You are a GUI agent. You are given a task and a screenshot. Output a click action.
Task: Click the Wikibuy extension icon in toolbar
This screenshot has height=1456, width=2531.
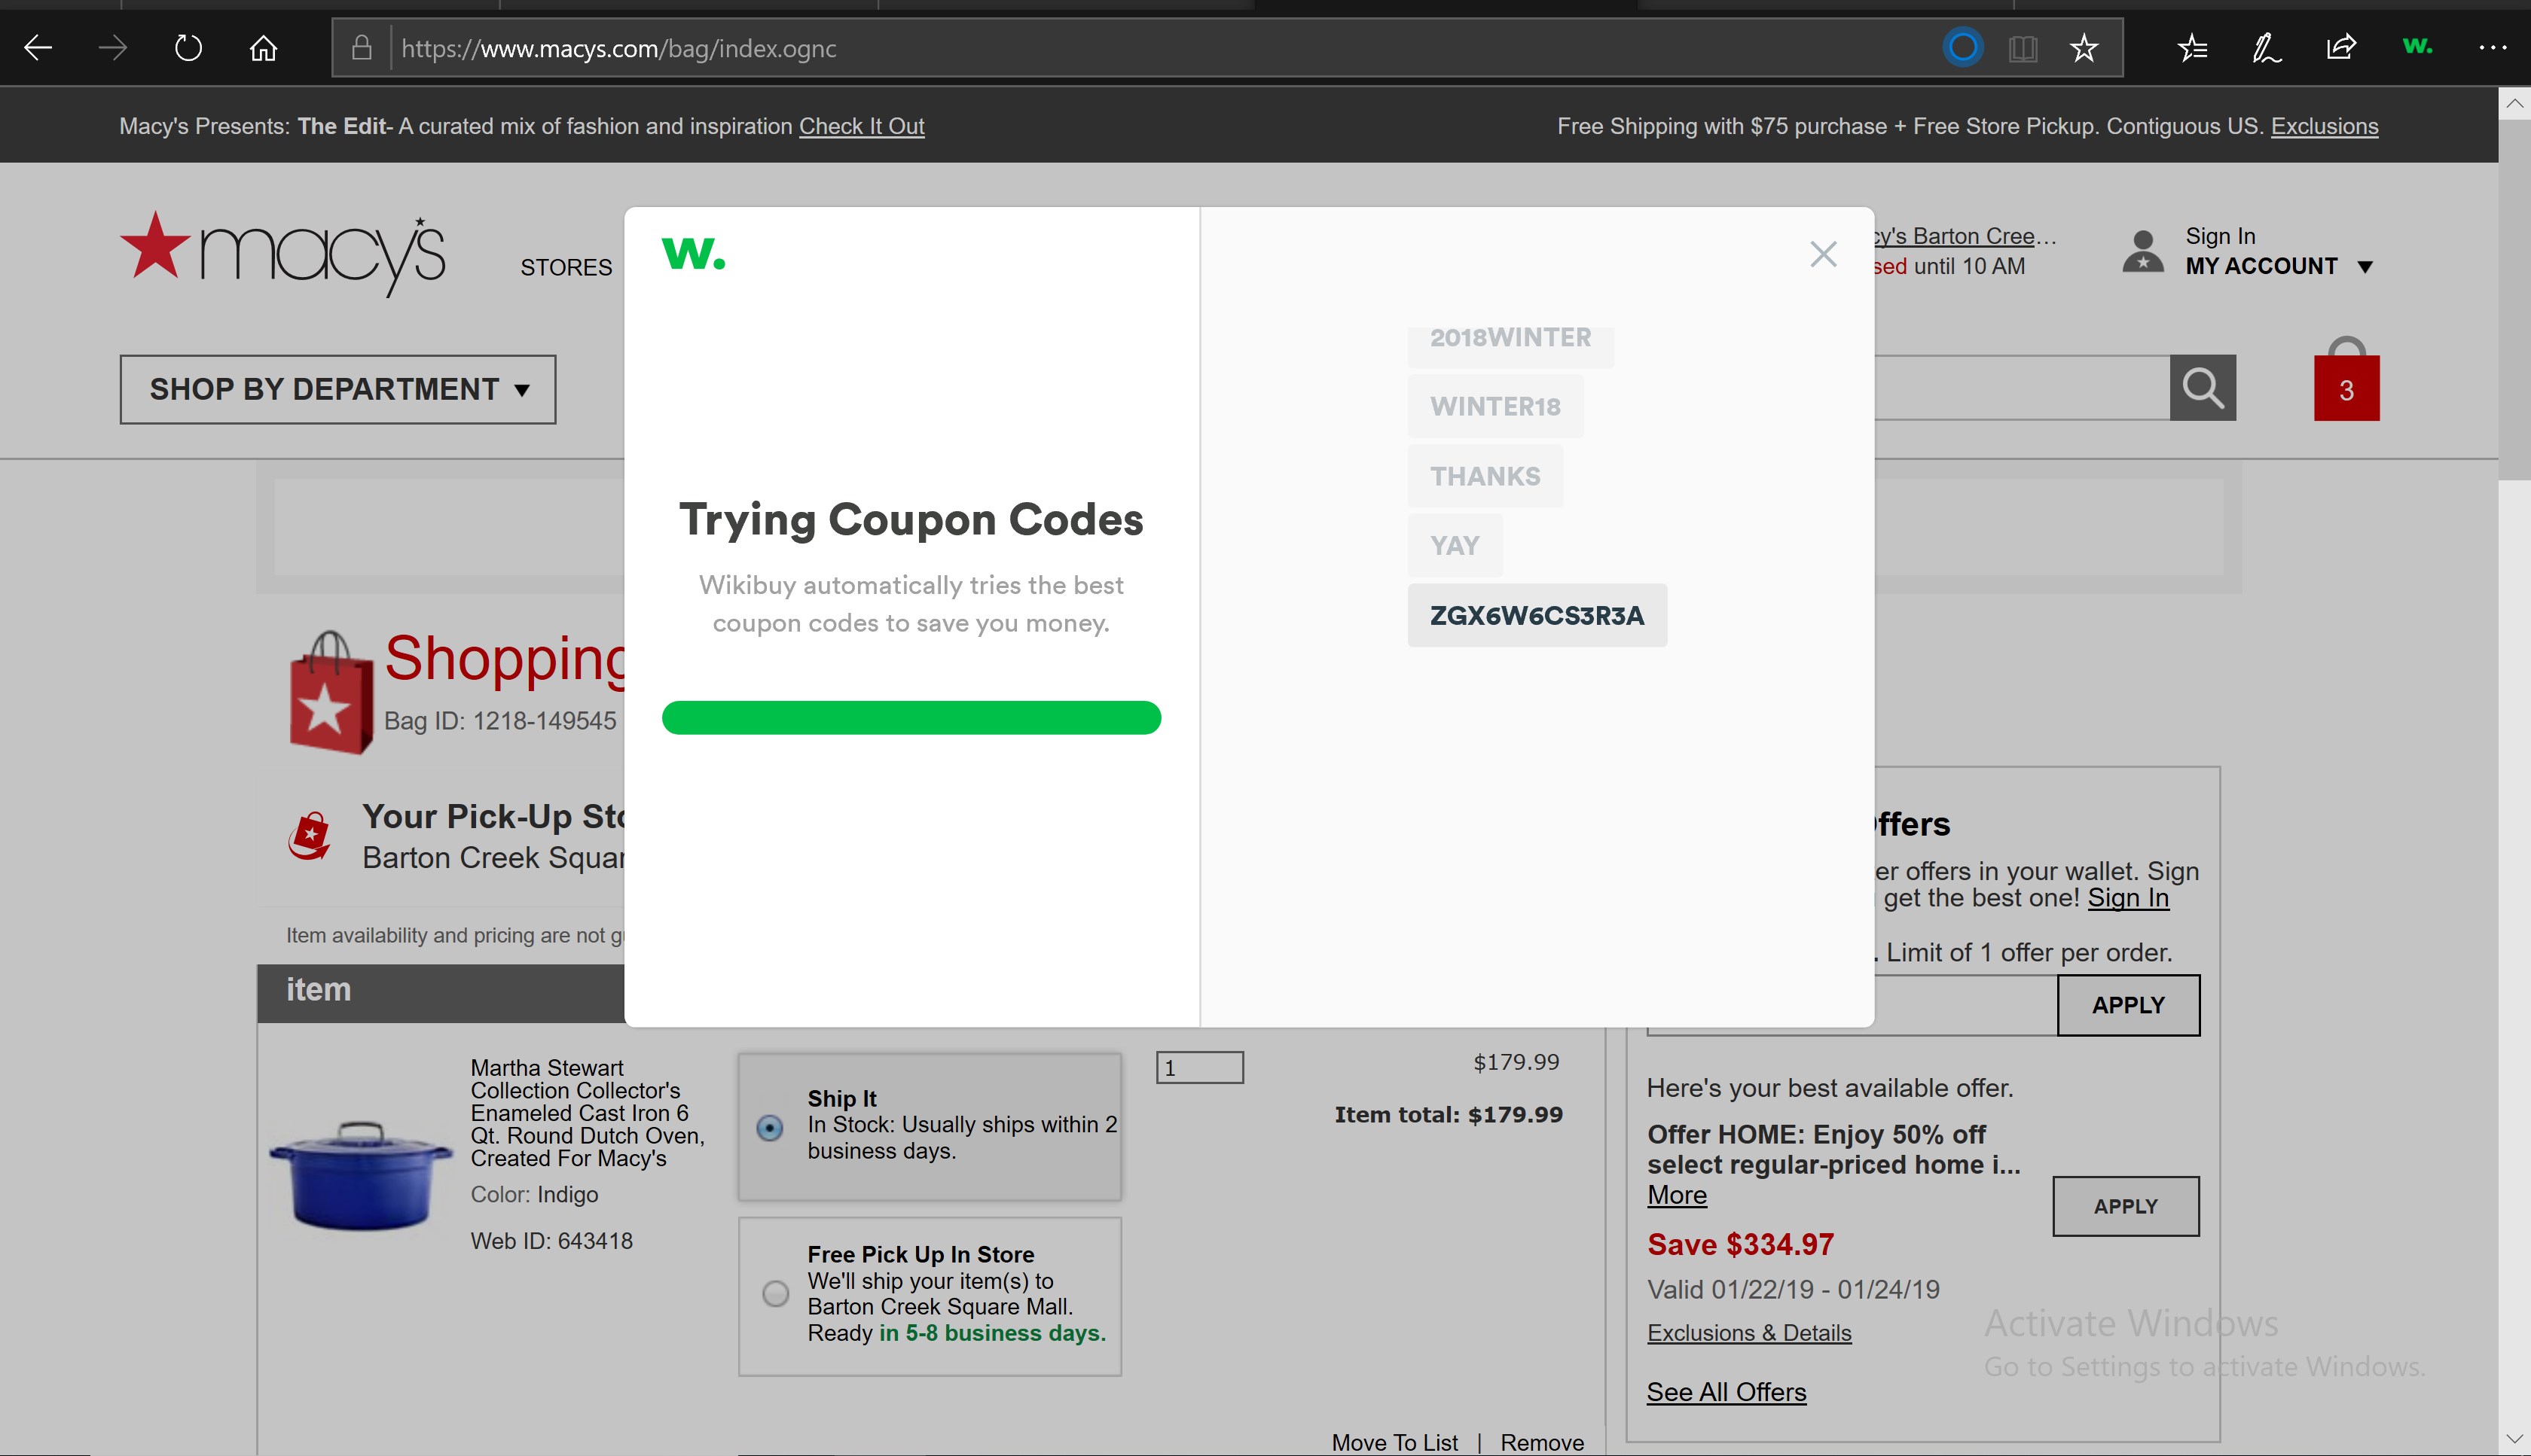coord(2417,47)
